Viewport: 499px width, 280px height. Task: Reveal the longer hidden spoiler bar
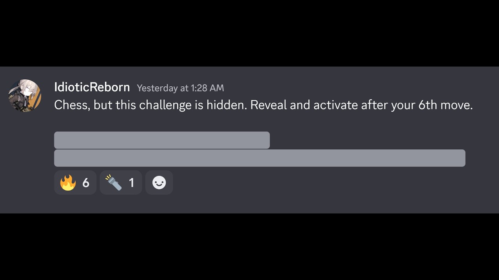point(260,158)
